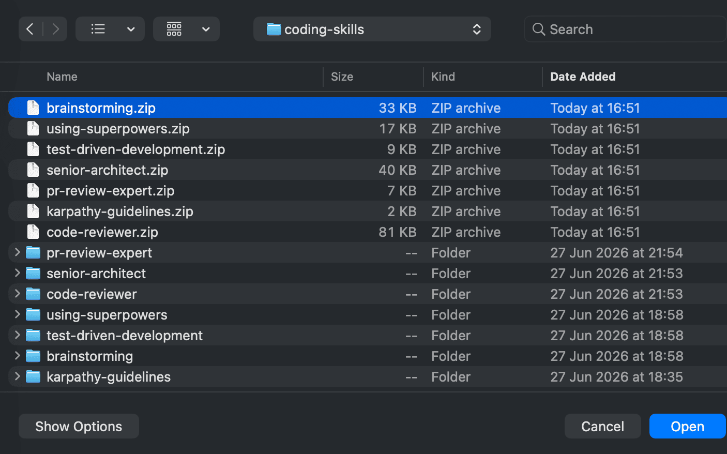Screen dimensions: 727x454
Task: Expand the test-driven-development folder
Action: tap(17, 335)
